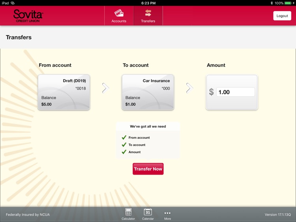The image size is (296, 222).
Task: Tap the Accounts tab label
Action: point(119,21)
